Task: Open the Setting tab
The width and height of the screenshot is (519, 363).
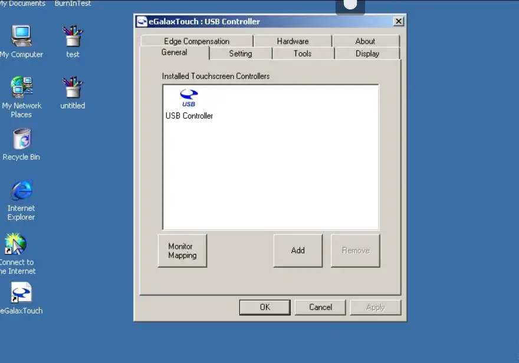Action: [241, 54]
